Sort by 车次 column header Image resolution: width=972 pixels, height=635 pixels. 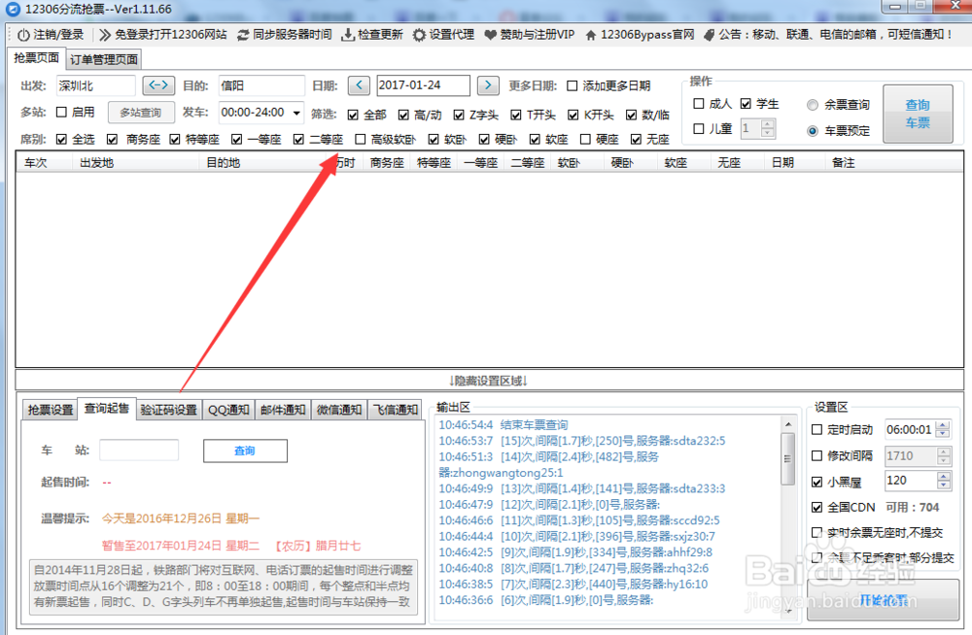(x=35, y=163)
